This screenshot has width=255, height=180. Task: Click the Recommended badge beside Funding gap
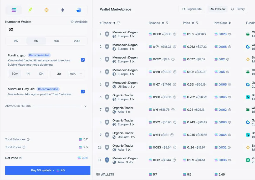[x=39, y=55]
